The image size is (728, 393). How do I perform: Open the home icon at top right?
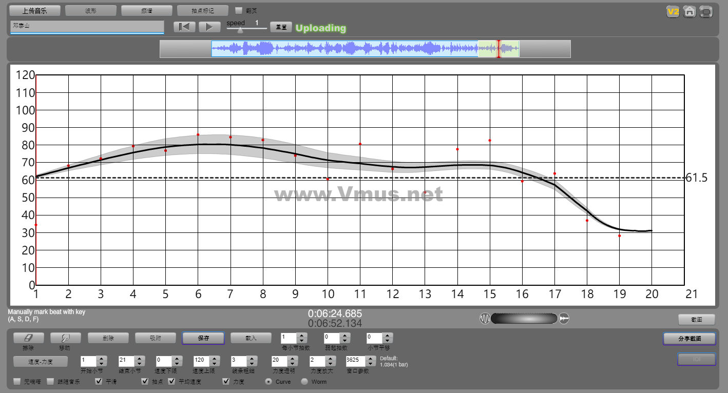point(689,11)
